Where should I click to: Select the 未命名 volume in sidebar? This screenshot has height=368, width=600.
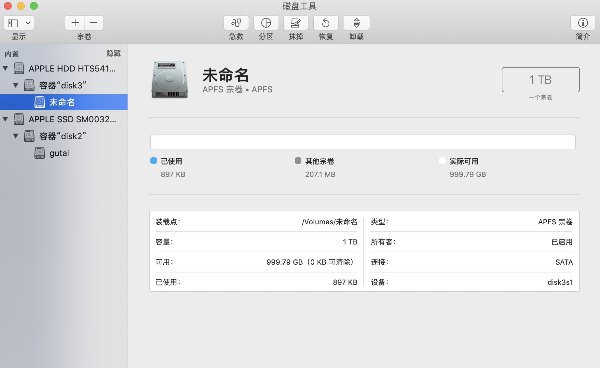tap(62, 102)
